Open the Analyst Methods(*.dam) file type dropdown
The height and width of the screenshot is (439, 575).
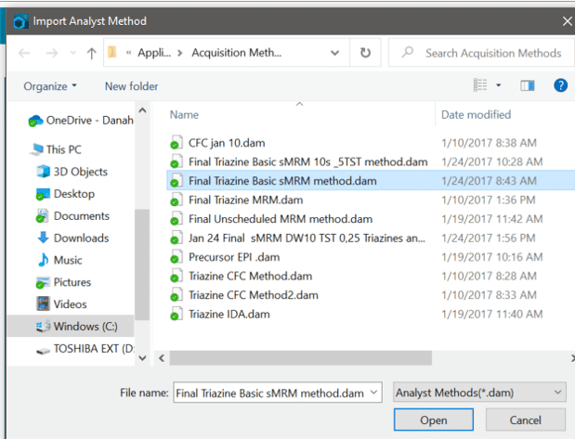[479, 393]
